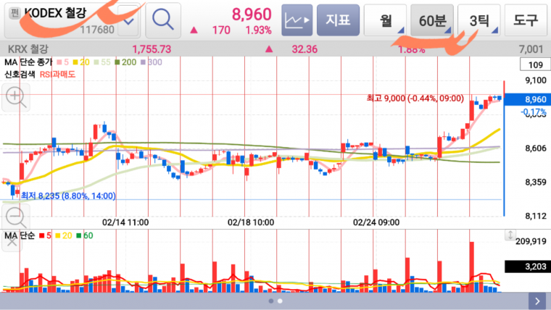Tap the 최저 8,235 low price label
The height and width of the screenshot is (310, 551).
point(68,196)
